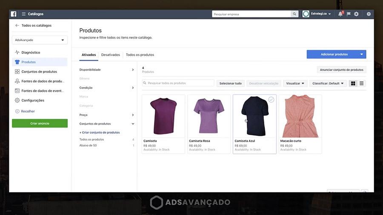Switch to the Ativados tab
Viewport: 383px width, 215px height.
(89, 55)
